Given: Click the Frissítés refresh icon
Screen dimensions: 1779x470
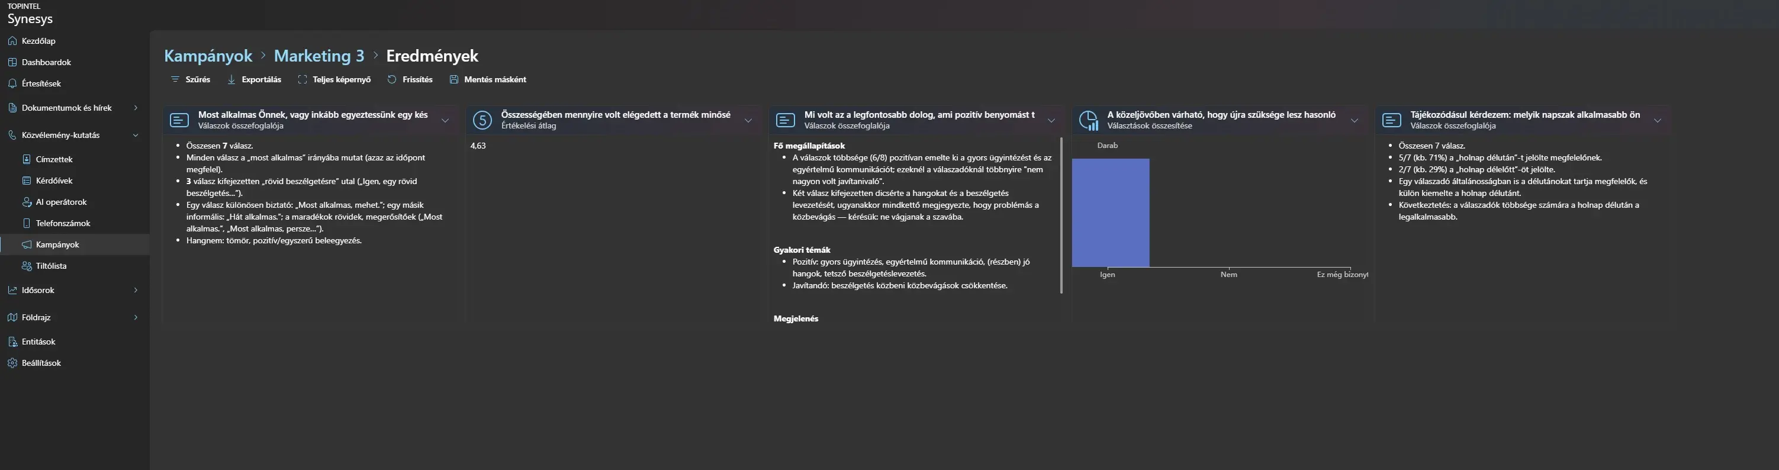Looking at the screenshot, I should pos(391,79).
